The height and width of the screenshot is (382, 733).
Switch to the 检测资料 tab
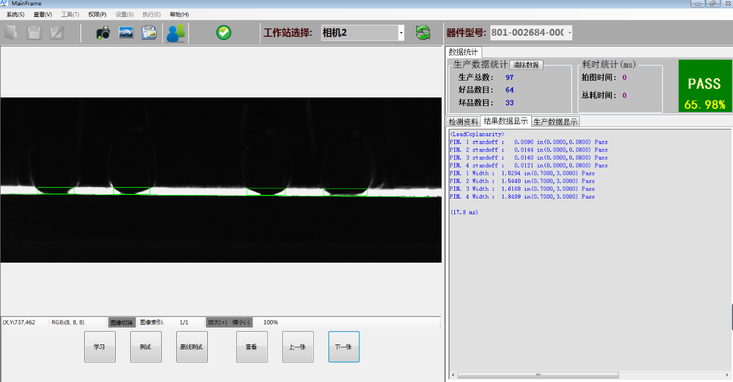point(463,122)
